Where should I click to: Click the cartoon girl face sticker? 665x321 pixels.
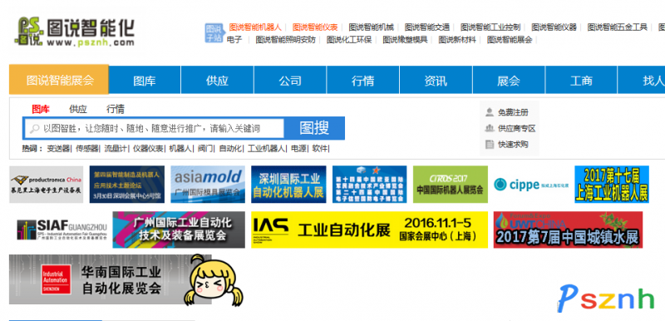coord(215,280)
